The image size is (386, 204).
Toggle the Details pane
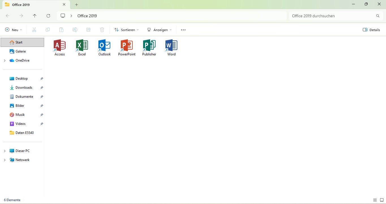(x=371, y=30)
